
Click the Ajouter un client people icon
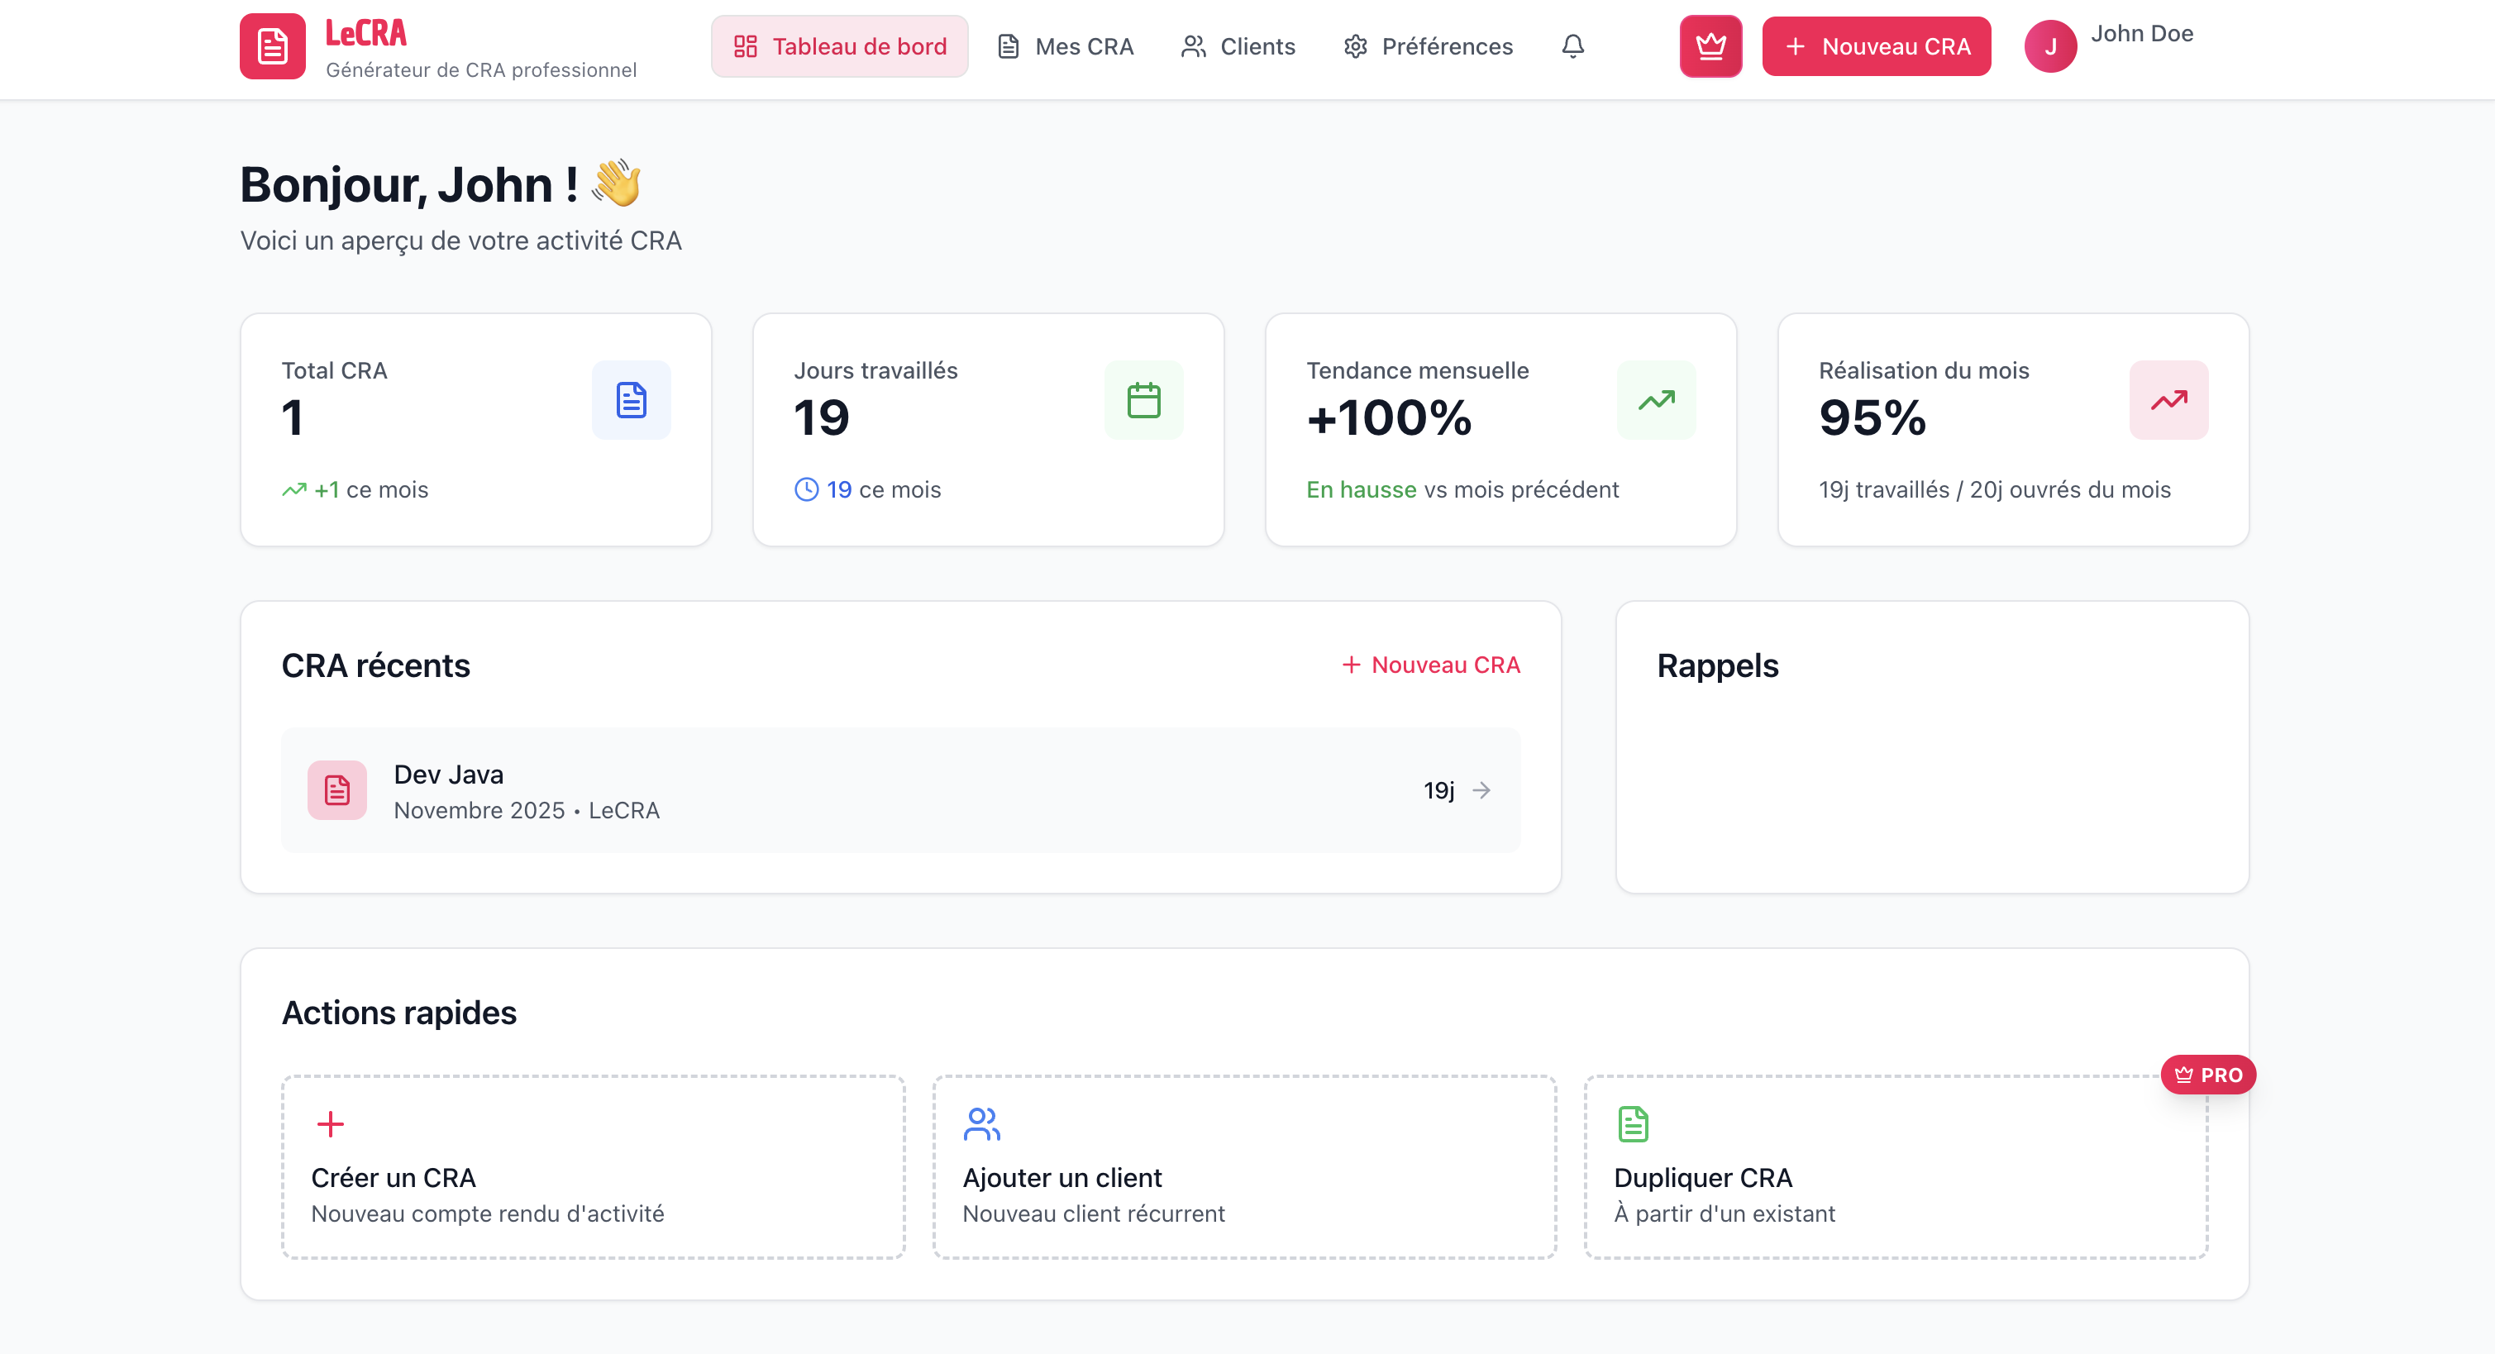click(x=981, y=1123)
